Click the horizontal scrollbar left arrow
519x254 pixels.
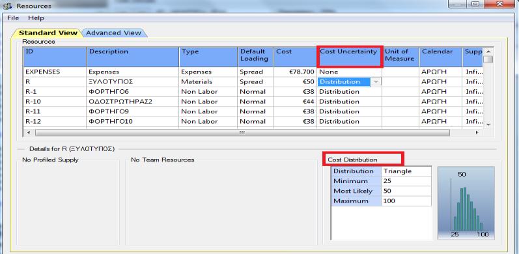(x=28, y=132)
